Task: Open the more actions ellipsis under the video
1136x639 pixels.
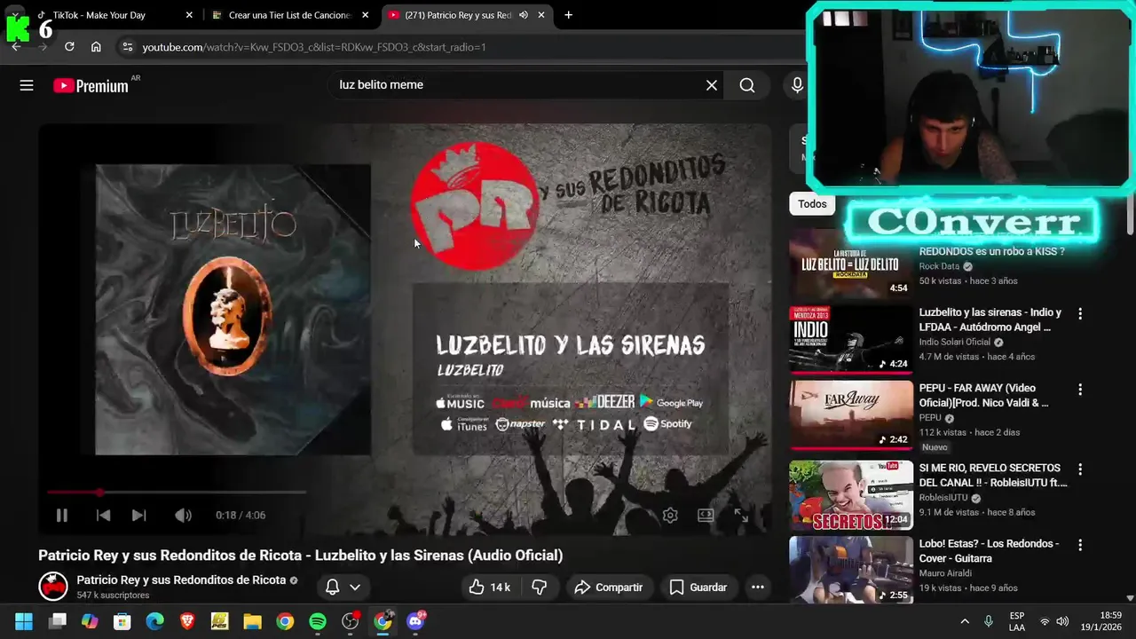Action: (x=757, y=587)
